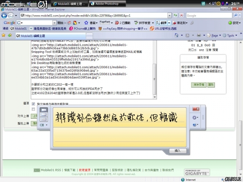Click the red Stop loading icon
243x182 pixels.
181,15
